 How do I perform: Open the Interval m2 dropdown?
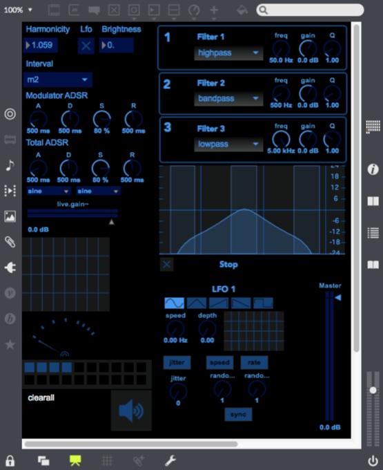[x=57, y=79]
